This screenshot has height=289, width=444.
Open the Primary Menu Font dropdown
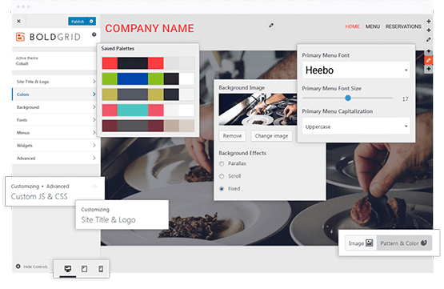[x=356, y=70]
